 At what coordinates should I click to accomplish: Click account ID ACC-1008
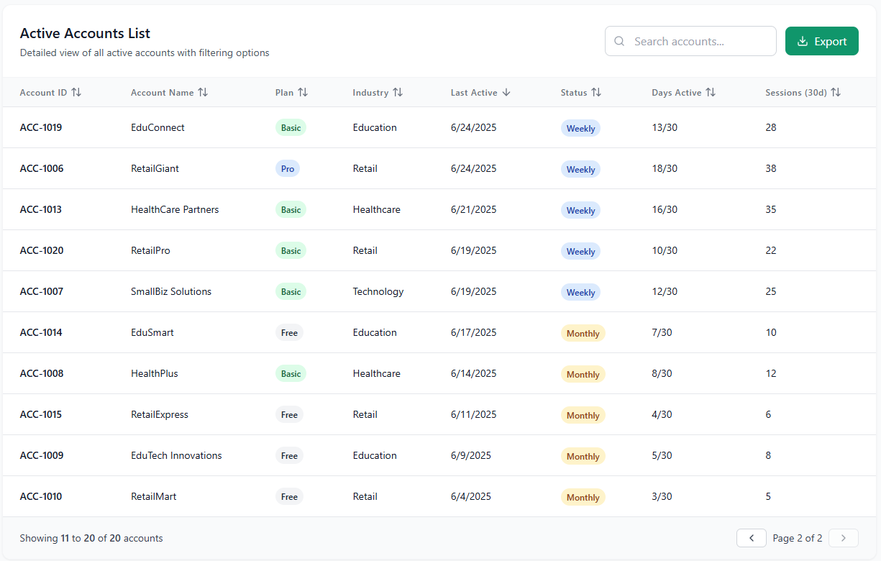[42, 373]
